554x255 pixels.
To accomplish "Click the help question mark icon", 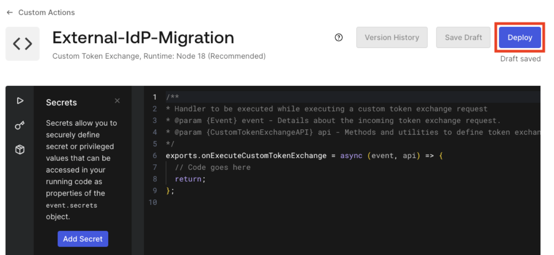I will tap(338, 37).
